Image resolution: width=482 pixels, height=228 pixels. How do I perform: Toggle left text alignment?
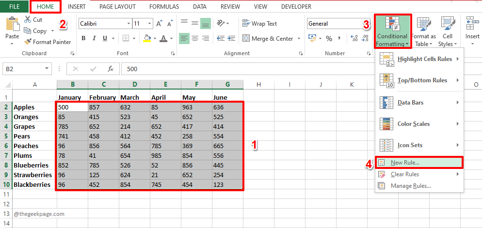[x=184, y=38]
